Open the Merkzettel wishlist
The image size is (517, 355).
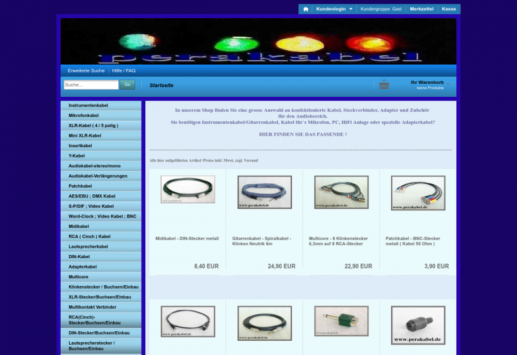pos(421,9)
